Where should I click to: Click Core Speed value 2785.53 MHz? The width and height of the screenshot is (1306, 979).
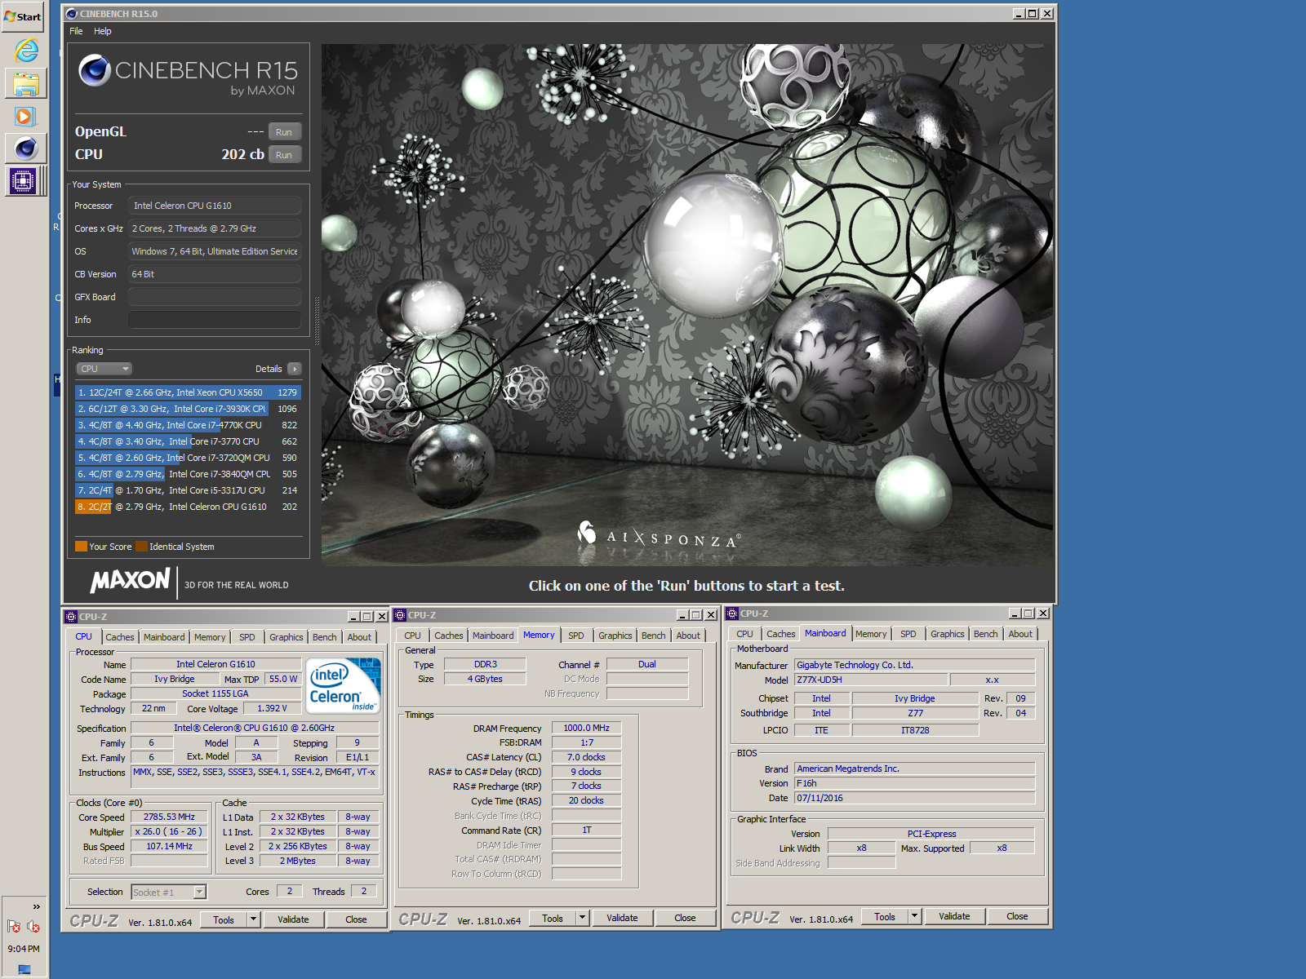[169, 817]
